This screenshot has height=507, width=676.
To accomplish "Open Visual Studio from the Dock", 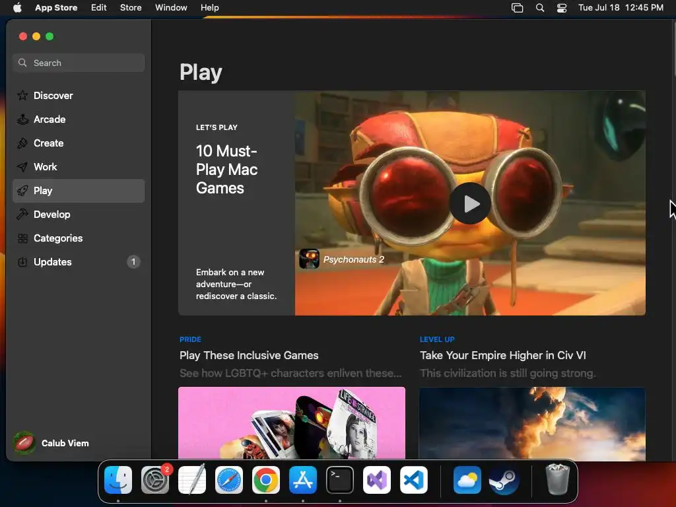I will point(377,480).
